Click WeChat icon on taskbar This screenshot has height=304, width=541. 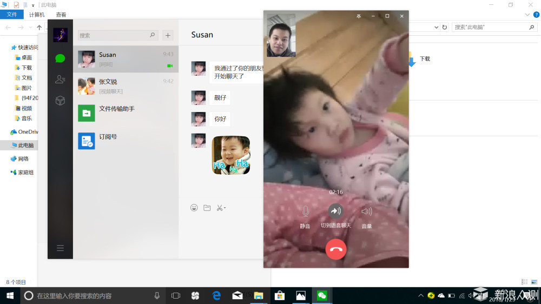coord(322,296)
